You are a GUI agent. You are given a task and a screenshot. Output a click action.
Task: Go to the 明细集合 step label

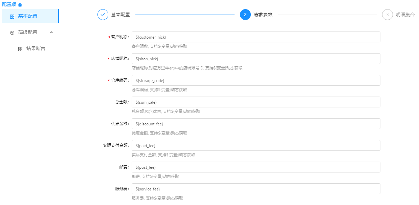click(x=405, y=15)
